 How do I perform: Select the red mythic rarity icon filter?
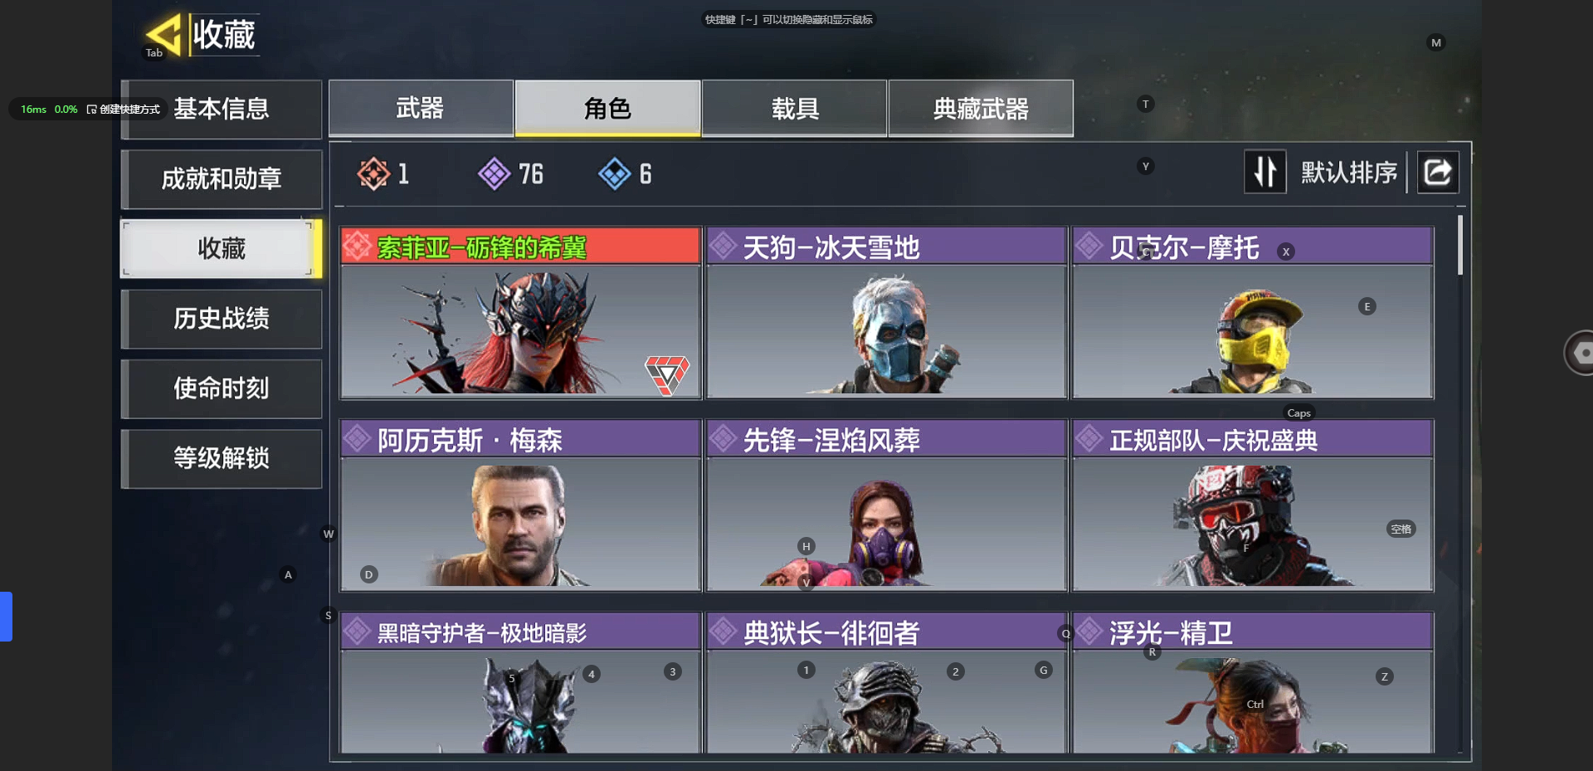tap(373, 173)
